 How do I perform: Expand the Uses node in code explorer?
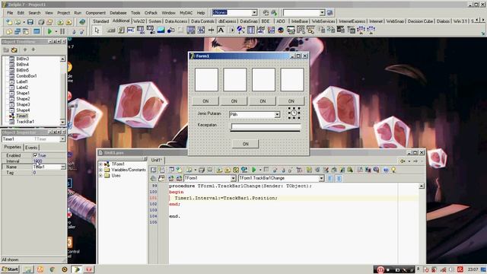[x=100, y=176]
